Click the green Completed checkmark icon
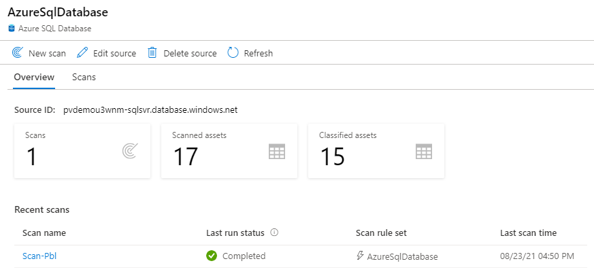 click(212, 256)
